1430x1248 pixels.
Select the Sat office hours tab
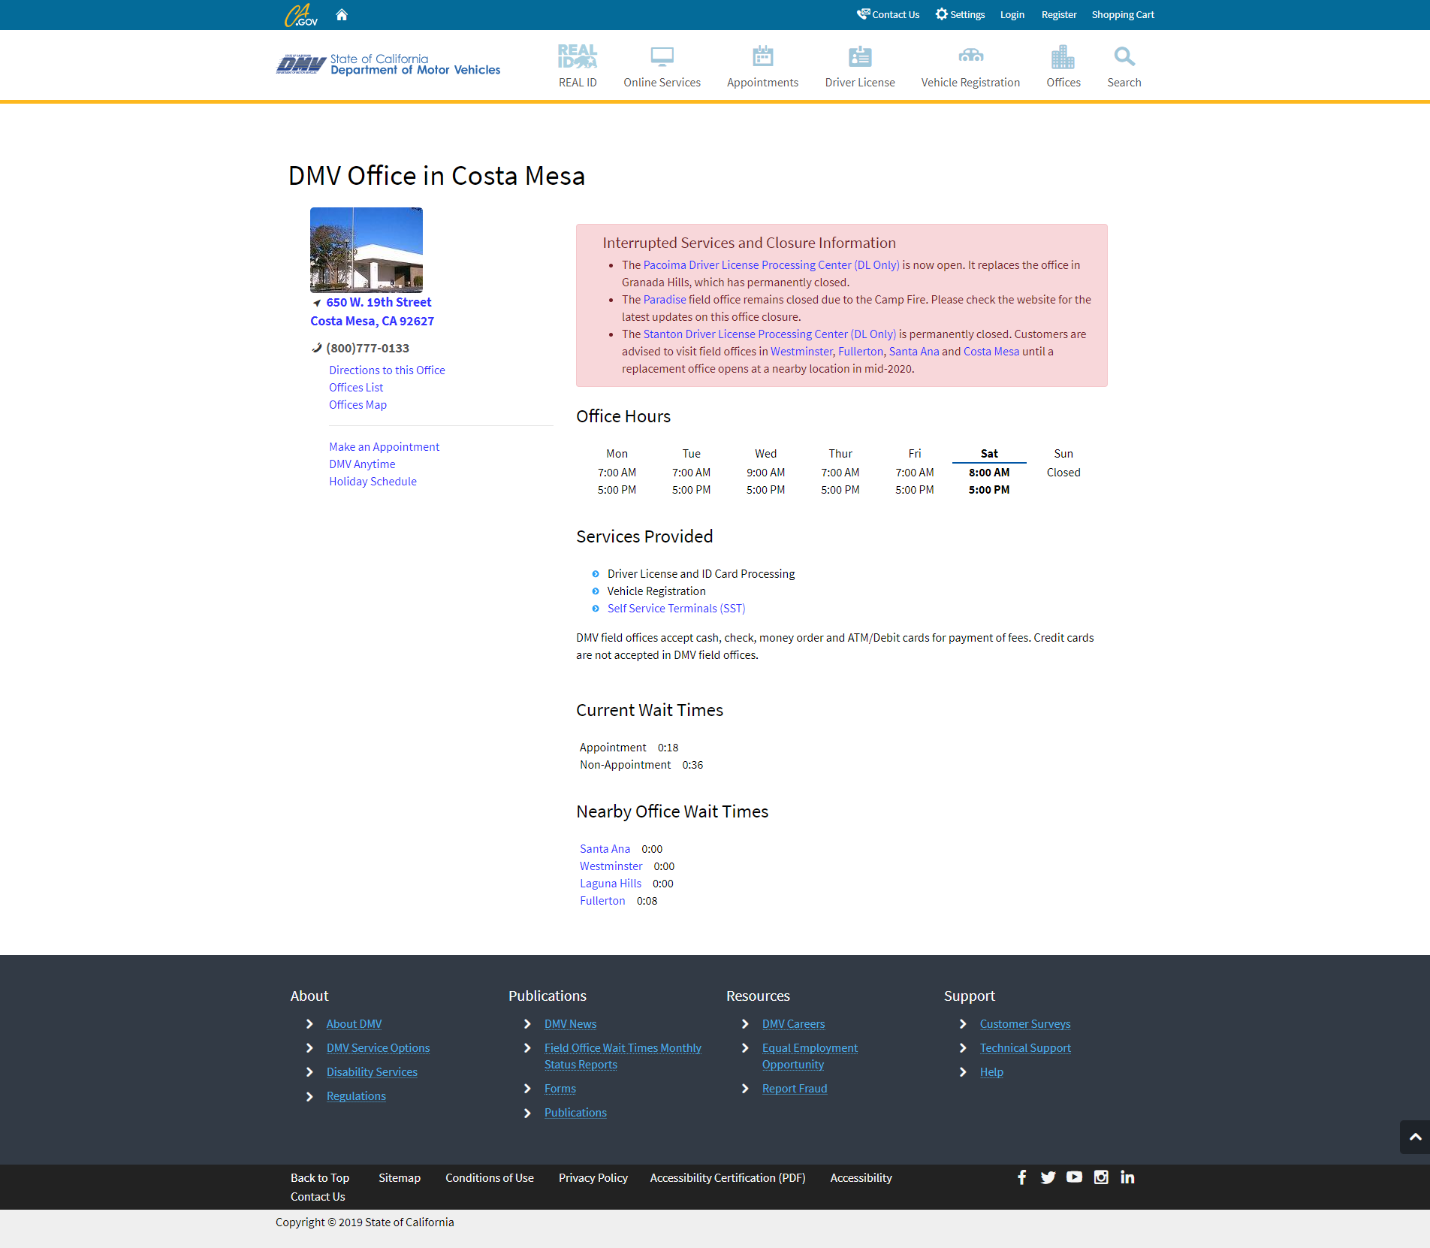point(988,454)
